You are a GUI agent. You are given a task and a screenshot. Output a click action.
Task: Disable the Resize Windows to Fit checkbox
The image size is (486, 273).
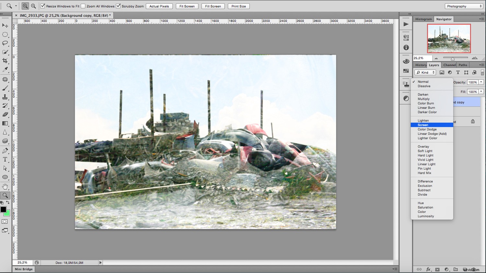[x=43, y=6]
